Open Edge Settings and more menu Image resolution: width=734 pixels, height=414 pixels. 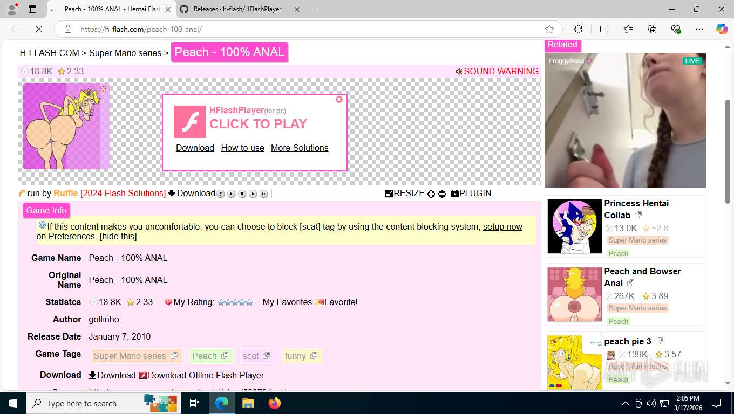click(x=699, y=29)
